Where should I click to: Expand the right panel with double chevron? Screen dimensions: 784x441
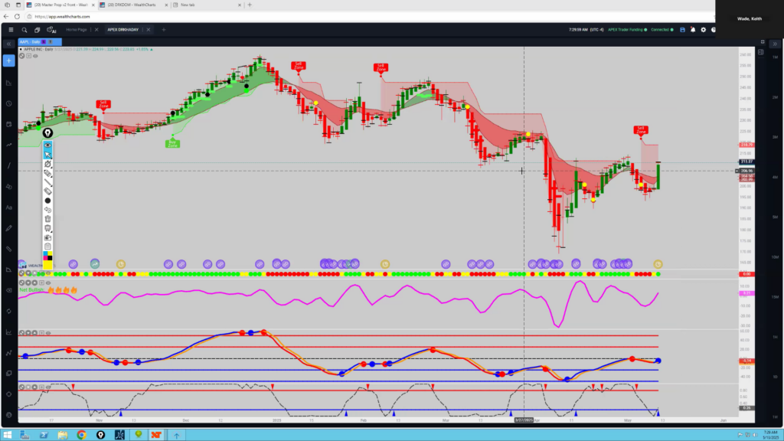click(775, 44)
